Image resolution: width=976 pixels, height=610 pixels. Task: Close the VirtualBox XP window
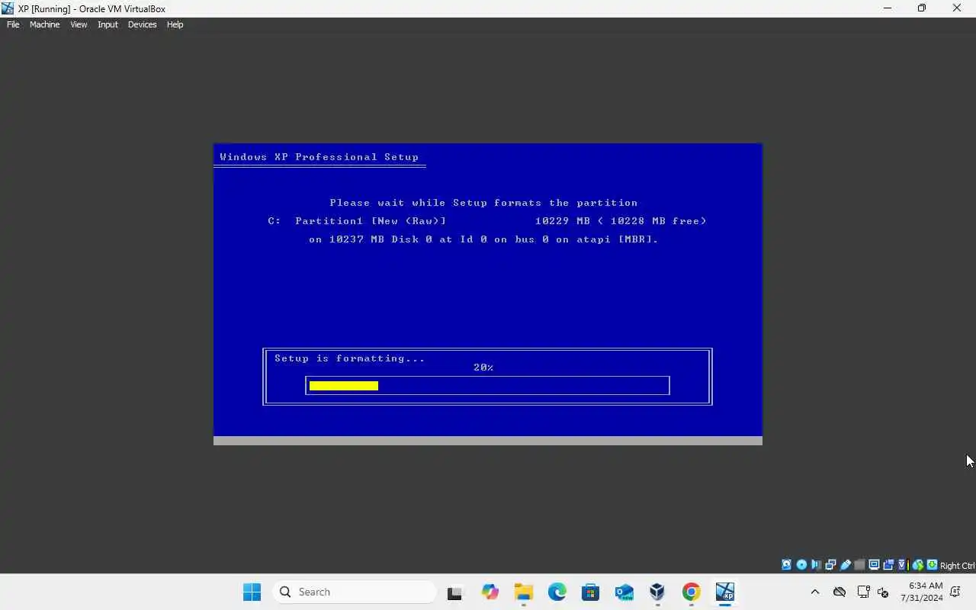pos(957,8)
